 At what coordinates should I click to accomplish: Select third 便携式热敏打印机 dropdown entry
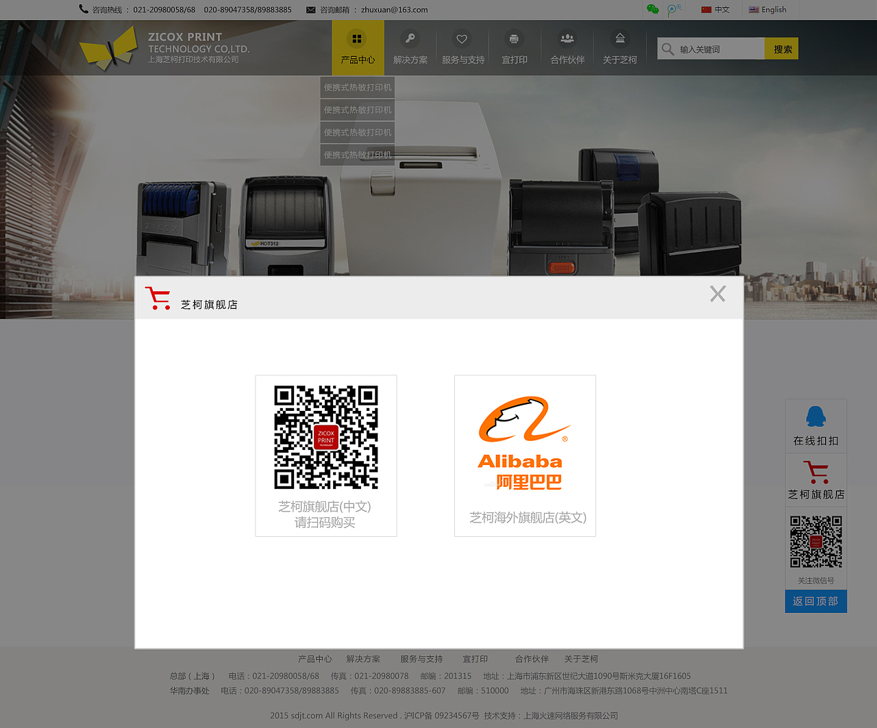(x=358, y=133)
